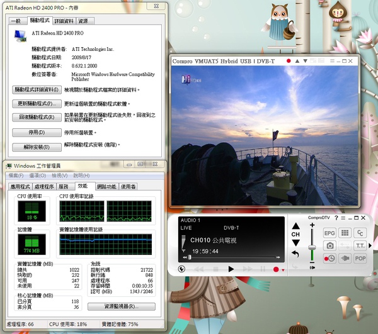This screenshot has height=334, width=378.
Task: Open record options dropdown arrow beside record
Action: [283, 270]
